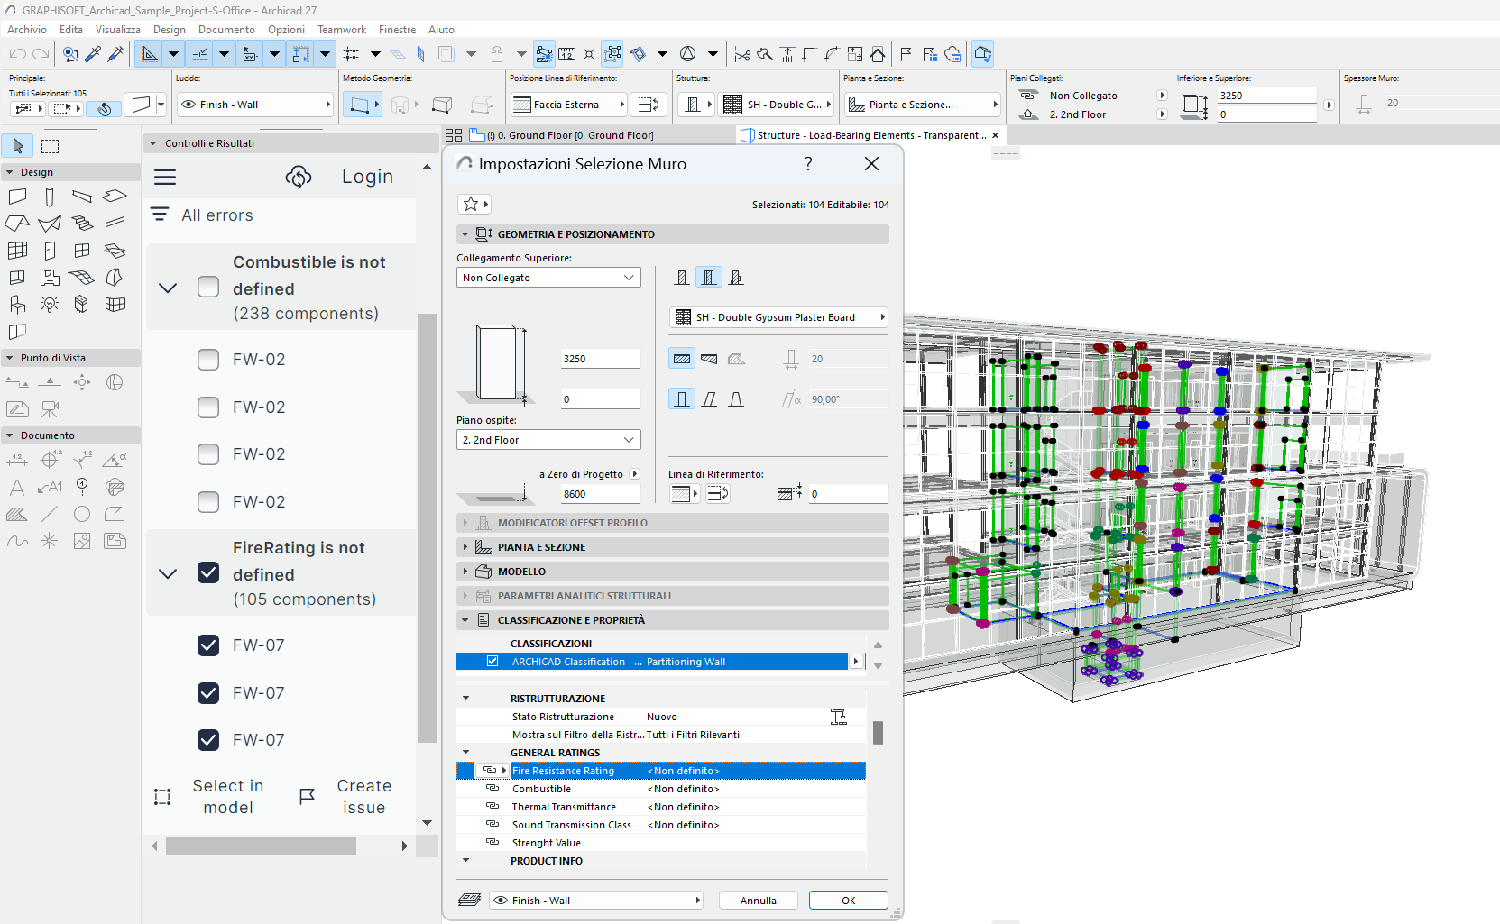Screen dimensions: 1500x924
Task: Open the Collegamento Superiore dropdown
Action: click(548, 278)
